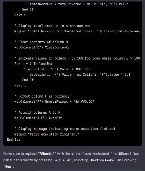This screenshot has height=171, width=145.
Task: Click the "Sheet1" inline code text
Action: pyautogui.click(x=47, y=154)
